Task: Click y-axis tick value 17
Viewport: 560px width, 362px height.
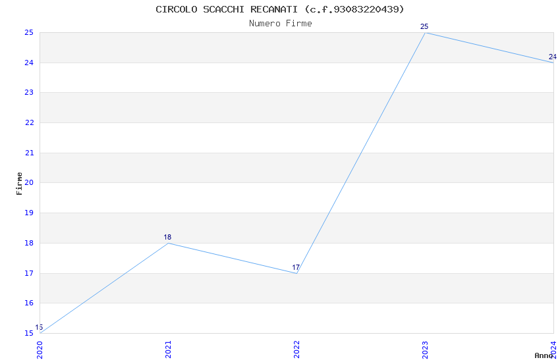Action: pos(29,274)
